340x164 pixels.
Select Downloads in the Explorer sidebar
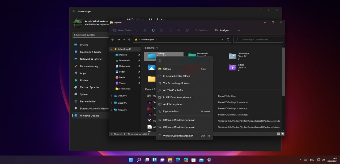click(124, 60)
